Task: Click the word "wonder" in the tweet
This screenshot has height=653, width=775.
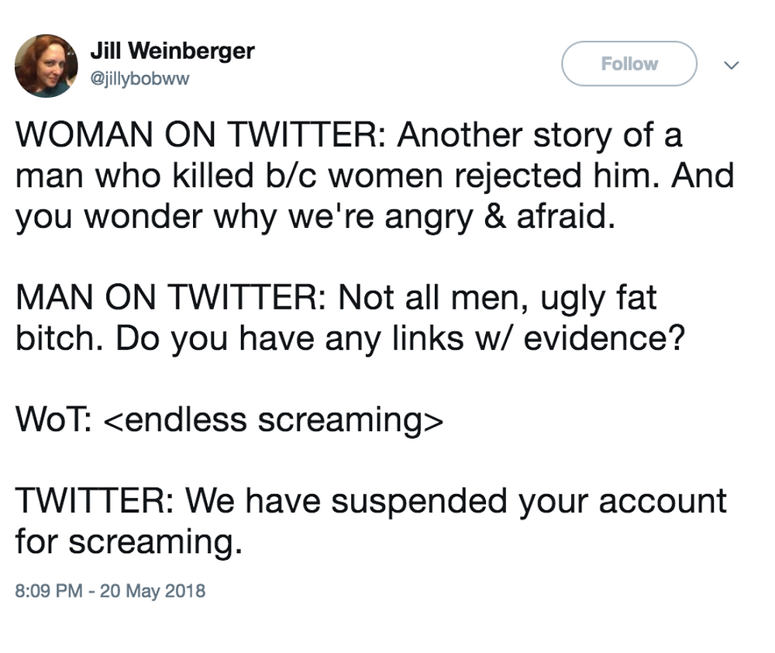Action: click(143, 216)
